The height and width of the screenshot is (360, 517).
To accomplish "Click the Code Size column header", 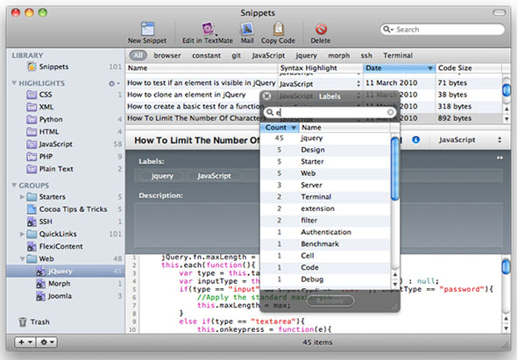I will (469, 68).
